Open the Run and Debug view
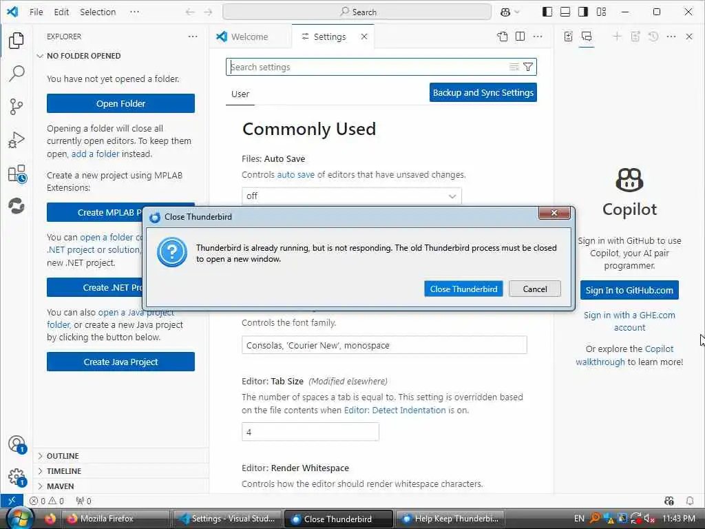705x529 pixels. coord(17,140)
